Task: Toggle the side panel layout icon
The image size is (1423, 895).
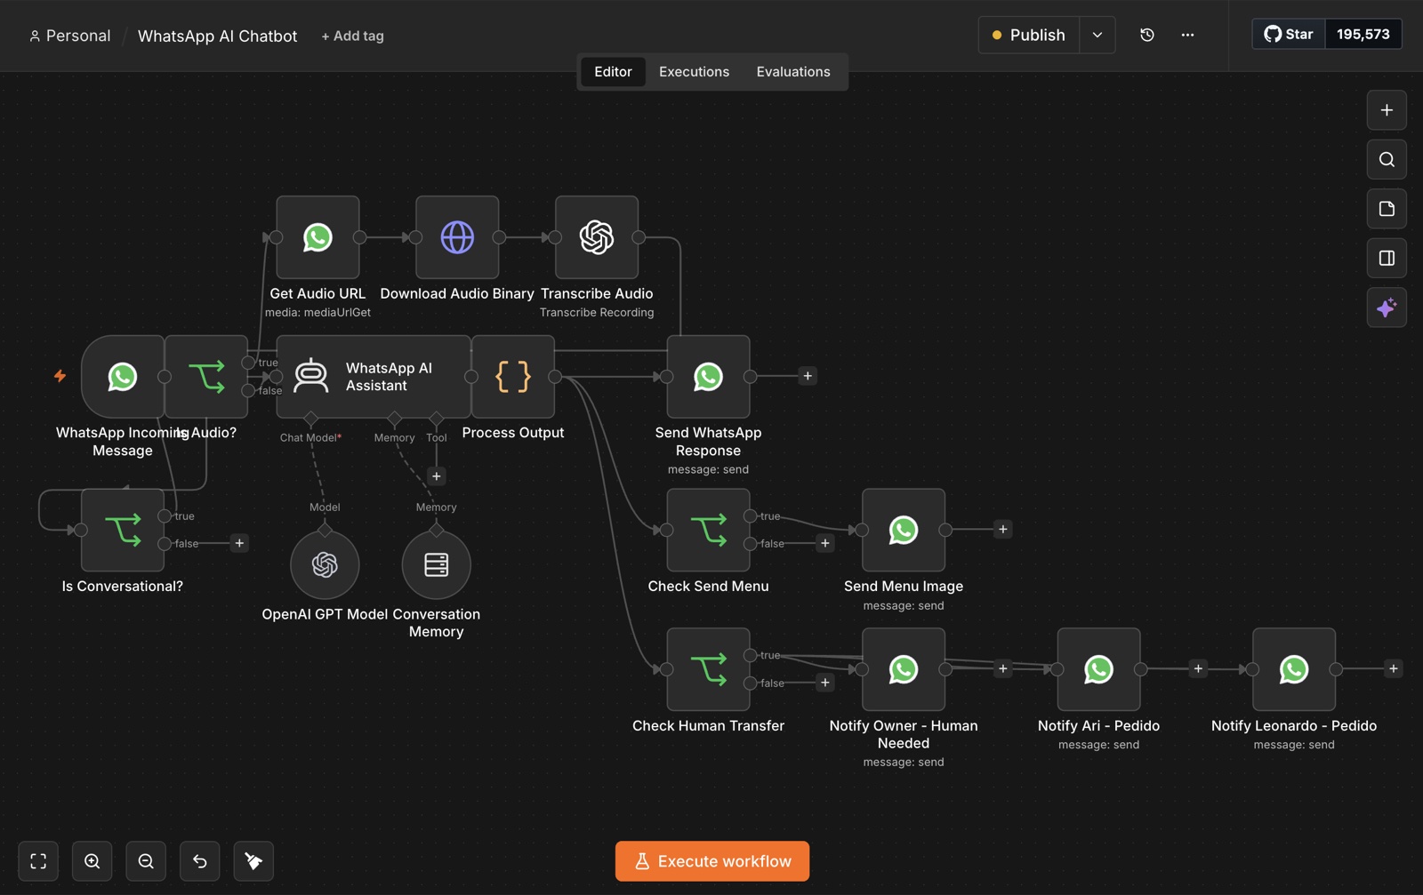Action: pos(1387,258)
